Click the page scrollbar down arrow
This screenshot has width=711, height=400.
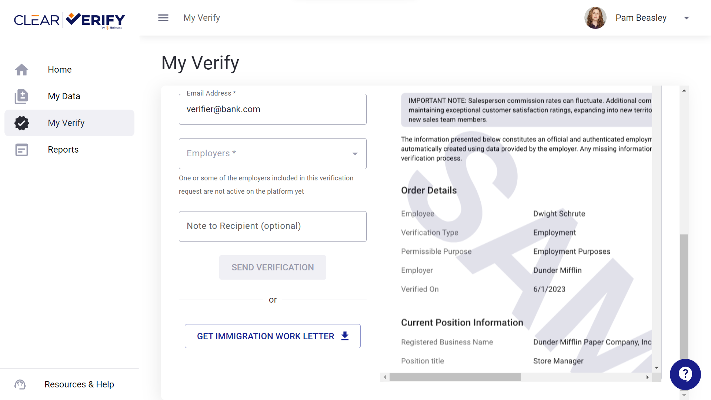click(684, 395)
